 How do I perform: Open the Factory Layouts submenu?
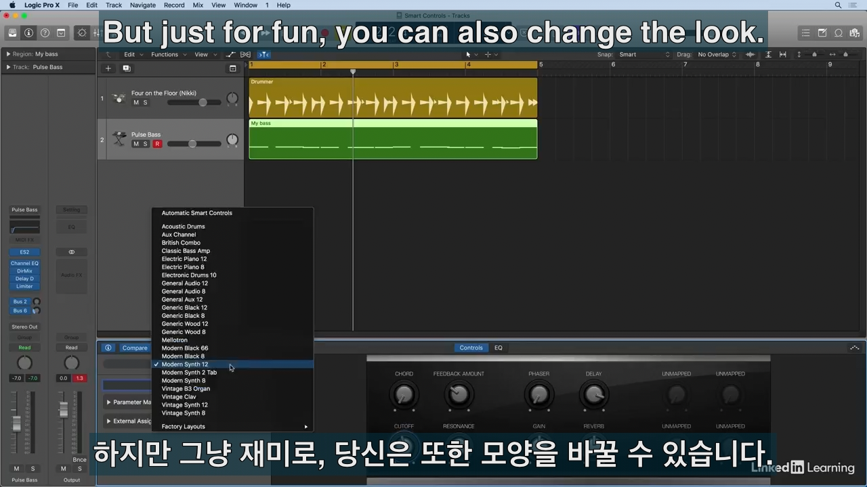(232, 427)
